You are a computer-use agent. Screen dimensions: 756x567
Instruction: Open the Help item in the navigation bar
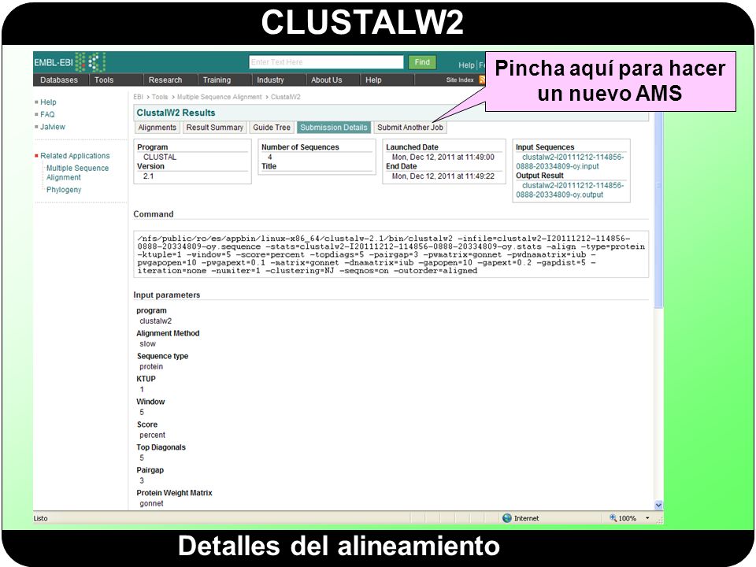[373, 80]
